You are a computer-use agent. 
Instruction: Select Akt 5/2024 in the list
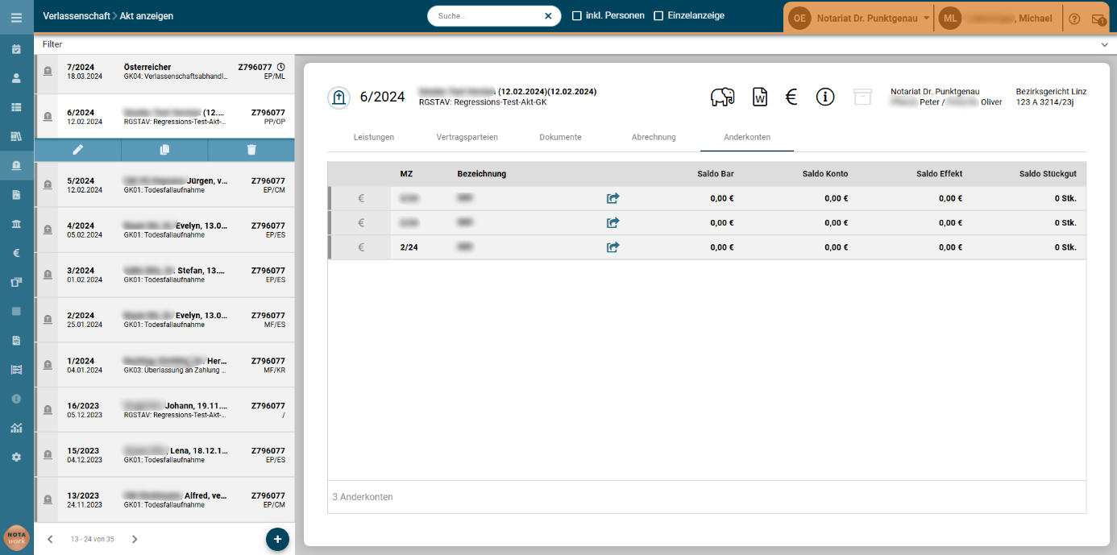[x=164, y=185]
